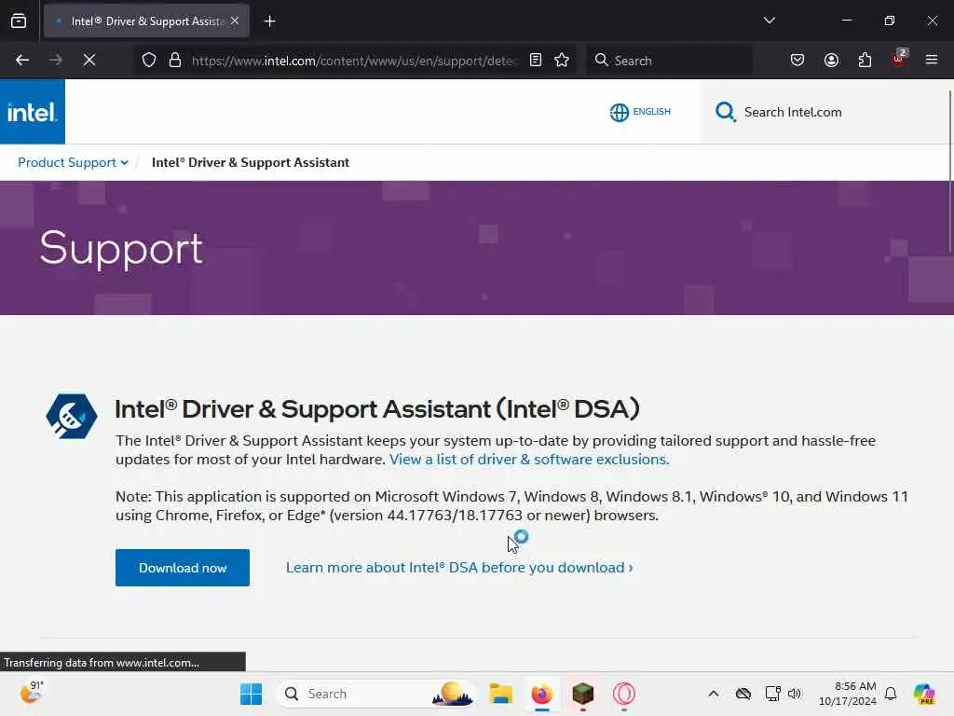Click the intel.com URL address field
The image size is (954, 716).
[354, 61]
